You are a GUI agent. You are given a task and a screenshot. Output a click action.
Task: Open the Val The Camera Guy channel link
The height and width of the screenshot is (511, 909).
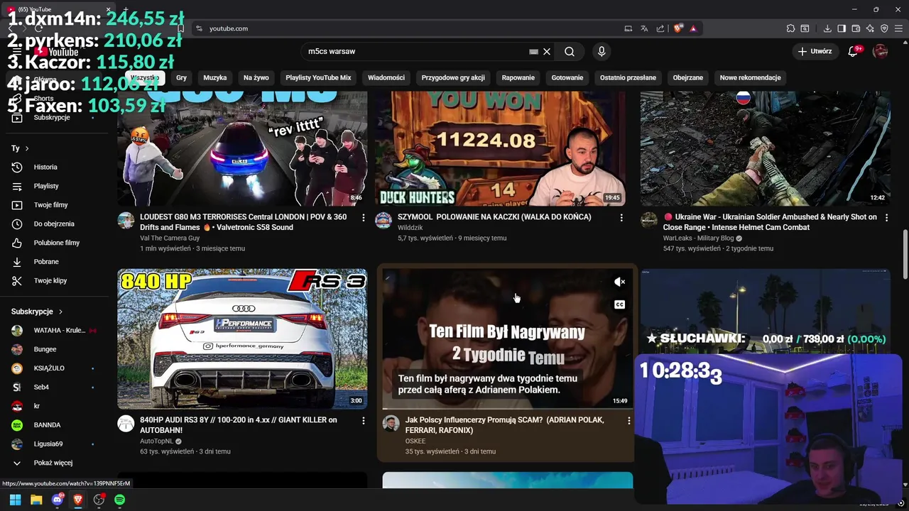(170, 238)
